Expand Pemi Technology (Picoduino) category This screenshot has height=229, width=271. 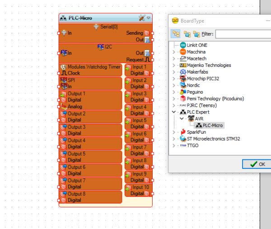point(174,98)
